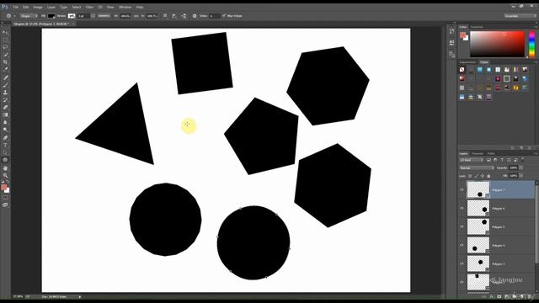Select the Pen tool
The width and height of the screenshot is (539, 303).
click(5, 137)
